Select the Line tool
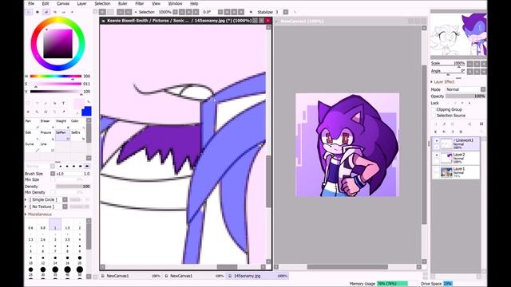This screenshot has height=287, width=511. (x=46, y=147)
